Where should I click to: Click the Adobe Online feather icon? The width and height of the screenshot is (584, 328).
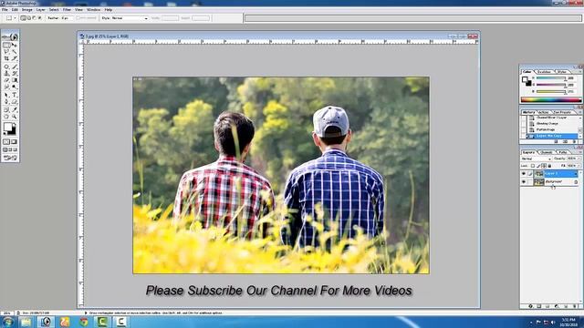point(10,36)
